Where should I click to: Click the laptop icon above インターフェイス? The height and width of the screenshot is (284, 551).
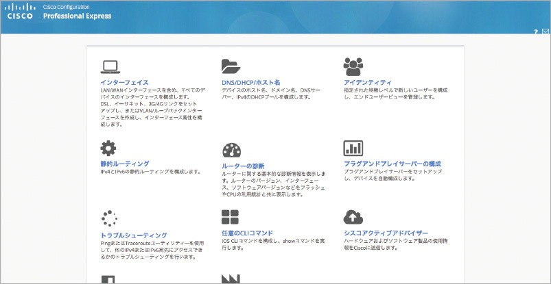tap(110, 67)
